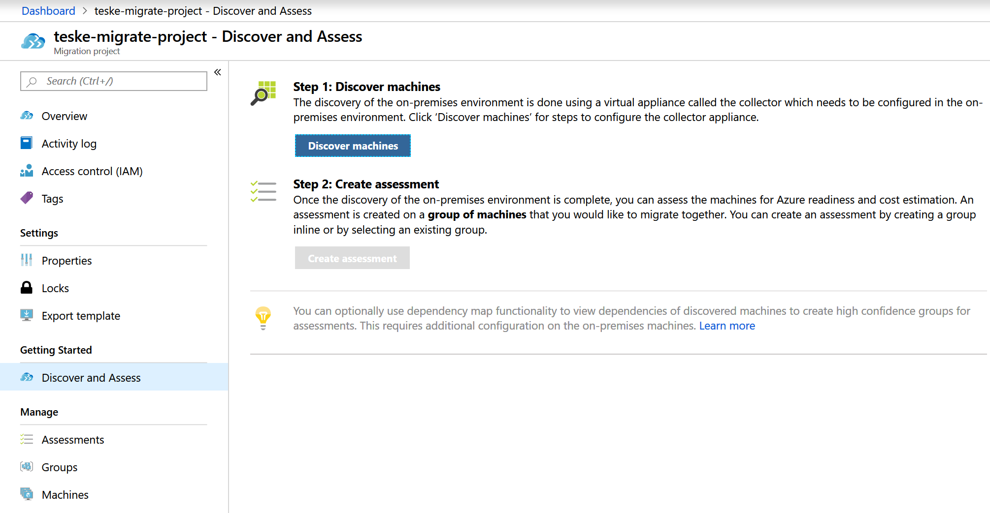Image resolution: width=990 pixels, height=513 pixels.
Task: Click the Azure Migrate project header icon
Action: (x=33, y=41)
